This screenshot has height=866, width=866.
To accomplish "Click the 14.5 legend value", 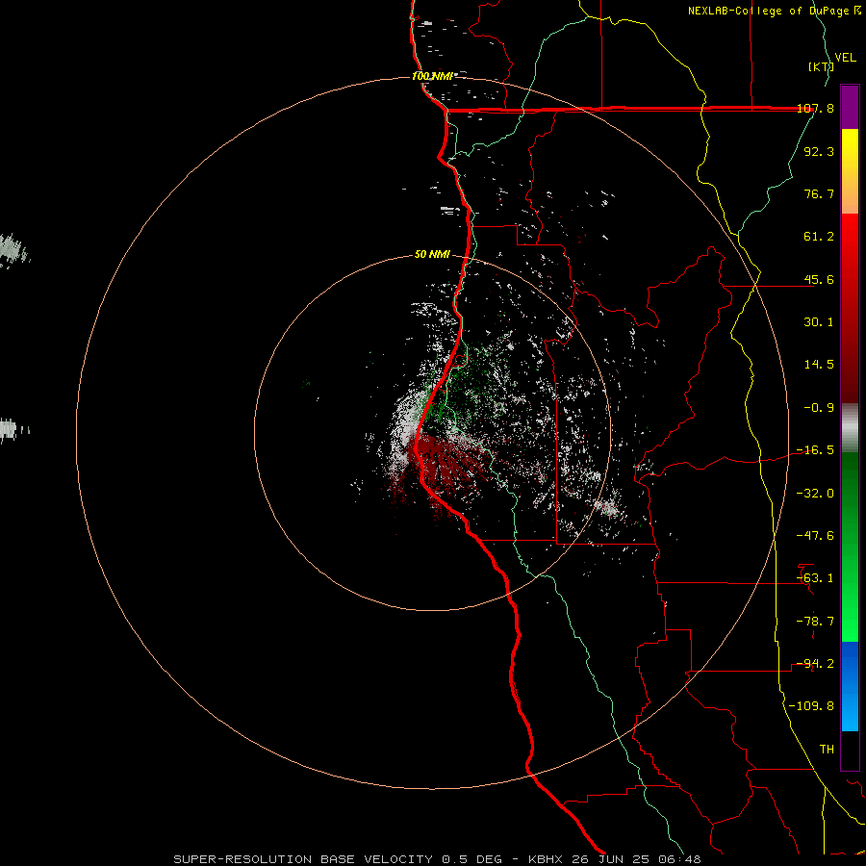I will (x=819, y=365).
